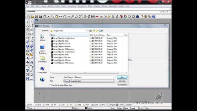Image resolution: width=197 pixels, height=111 pixels.
Task: Create new folder in the dialog
Action: click(x=97, y=31)
